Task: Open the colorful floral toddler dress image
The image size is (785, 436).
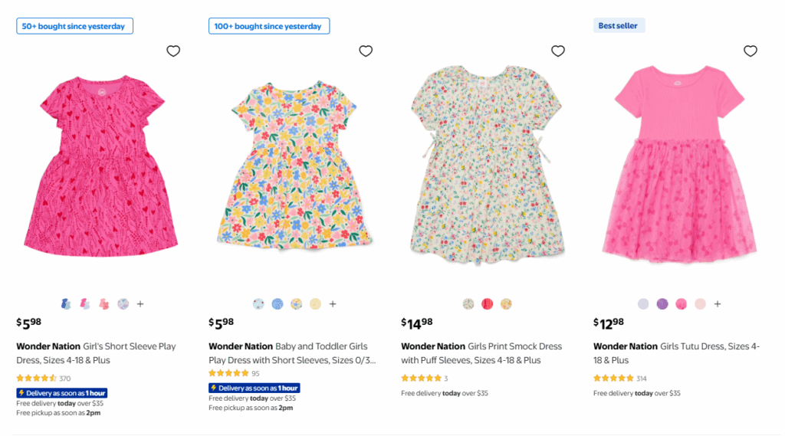Action: (x=291, y=166)
